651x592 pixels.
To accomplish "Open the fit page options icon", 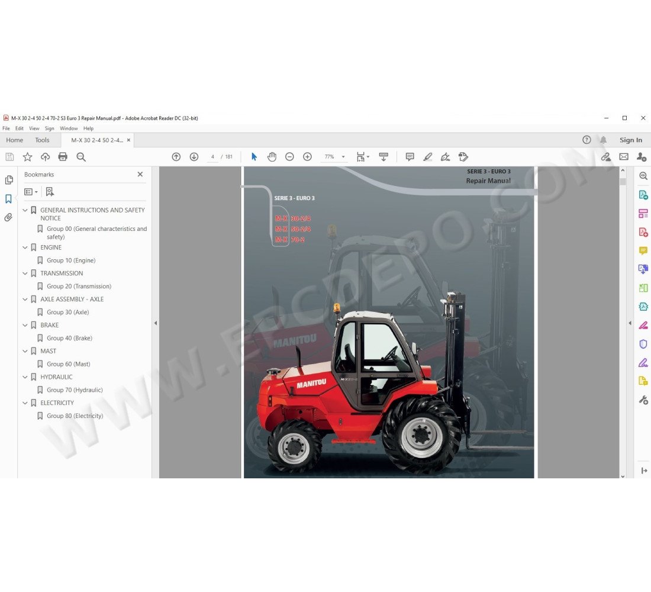I will (x=362, y=157).
